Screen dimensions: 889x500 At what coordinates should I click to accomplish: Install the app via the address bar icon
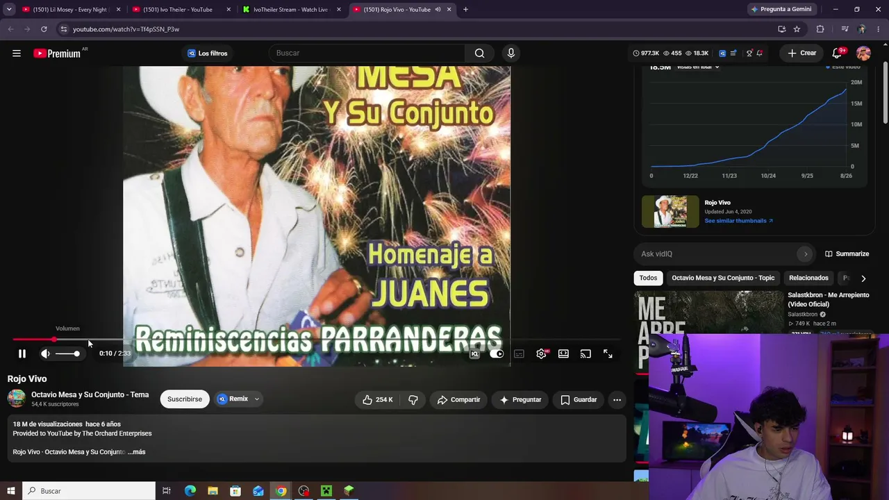[x=782, y=29]
